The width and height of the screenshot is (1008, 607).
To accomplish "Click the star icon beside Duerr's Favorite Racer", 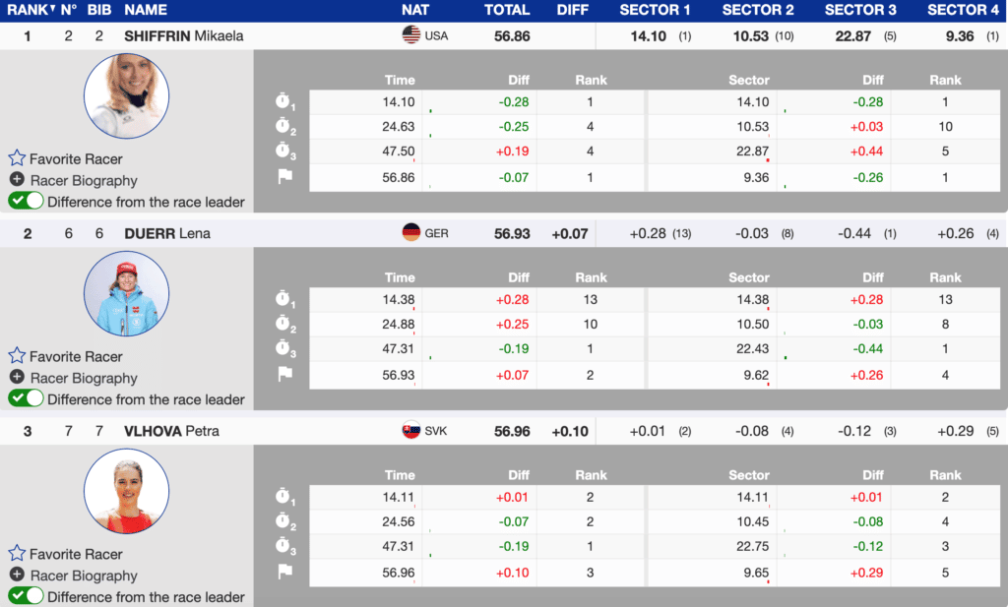I will [17, 356].
